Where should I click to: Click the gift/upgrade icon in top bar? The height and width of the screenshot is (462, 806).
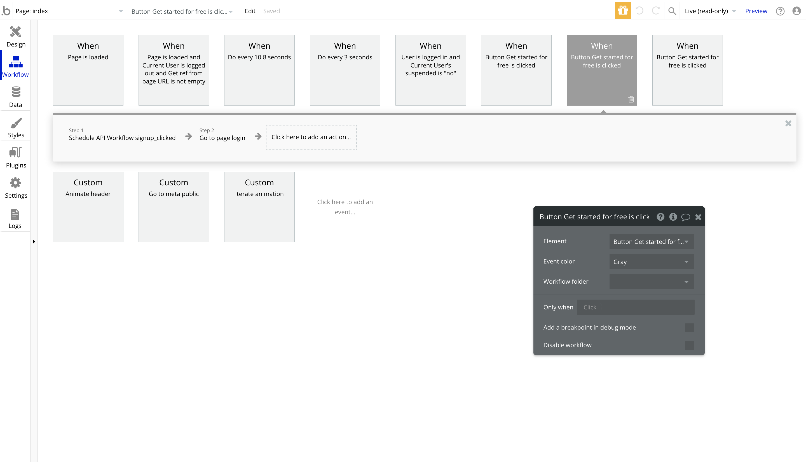tap(623, 11)
